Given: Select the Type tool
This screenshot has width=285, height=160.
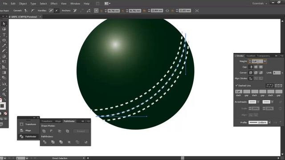Looking at the screenshot, I should click(x=4, y=35).
